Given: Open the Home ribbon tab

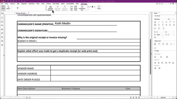Looking at the screenshot, I should pos(6,4).
